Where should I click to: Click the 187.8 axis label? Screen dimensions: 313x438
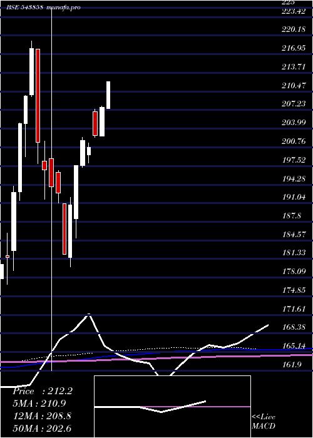292,216
